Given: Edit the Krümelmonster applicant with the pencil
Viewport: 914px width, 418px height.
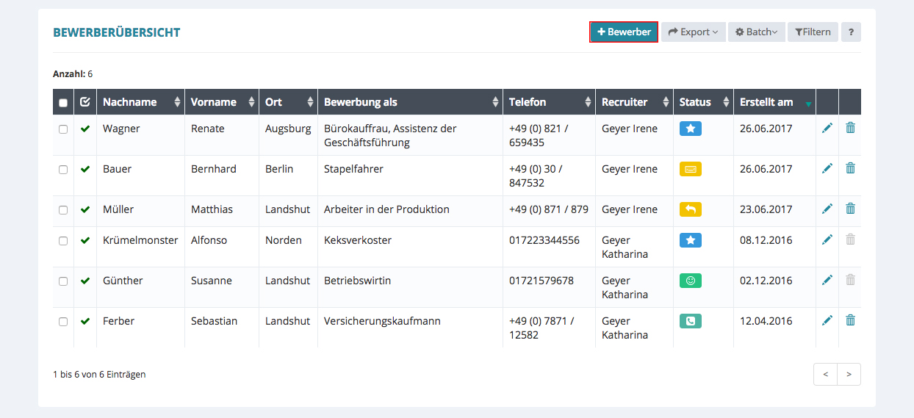Looking at the screenshot, I should (827, 240).
